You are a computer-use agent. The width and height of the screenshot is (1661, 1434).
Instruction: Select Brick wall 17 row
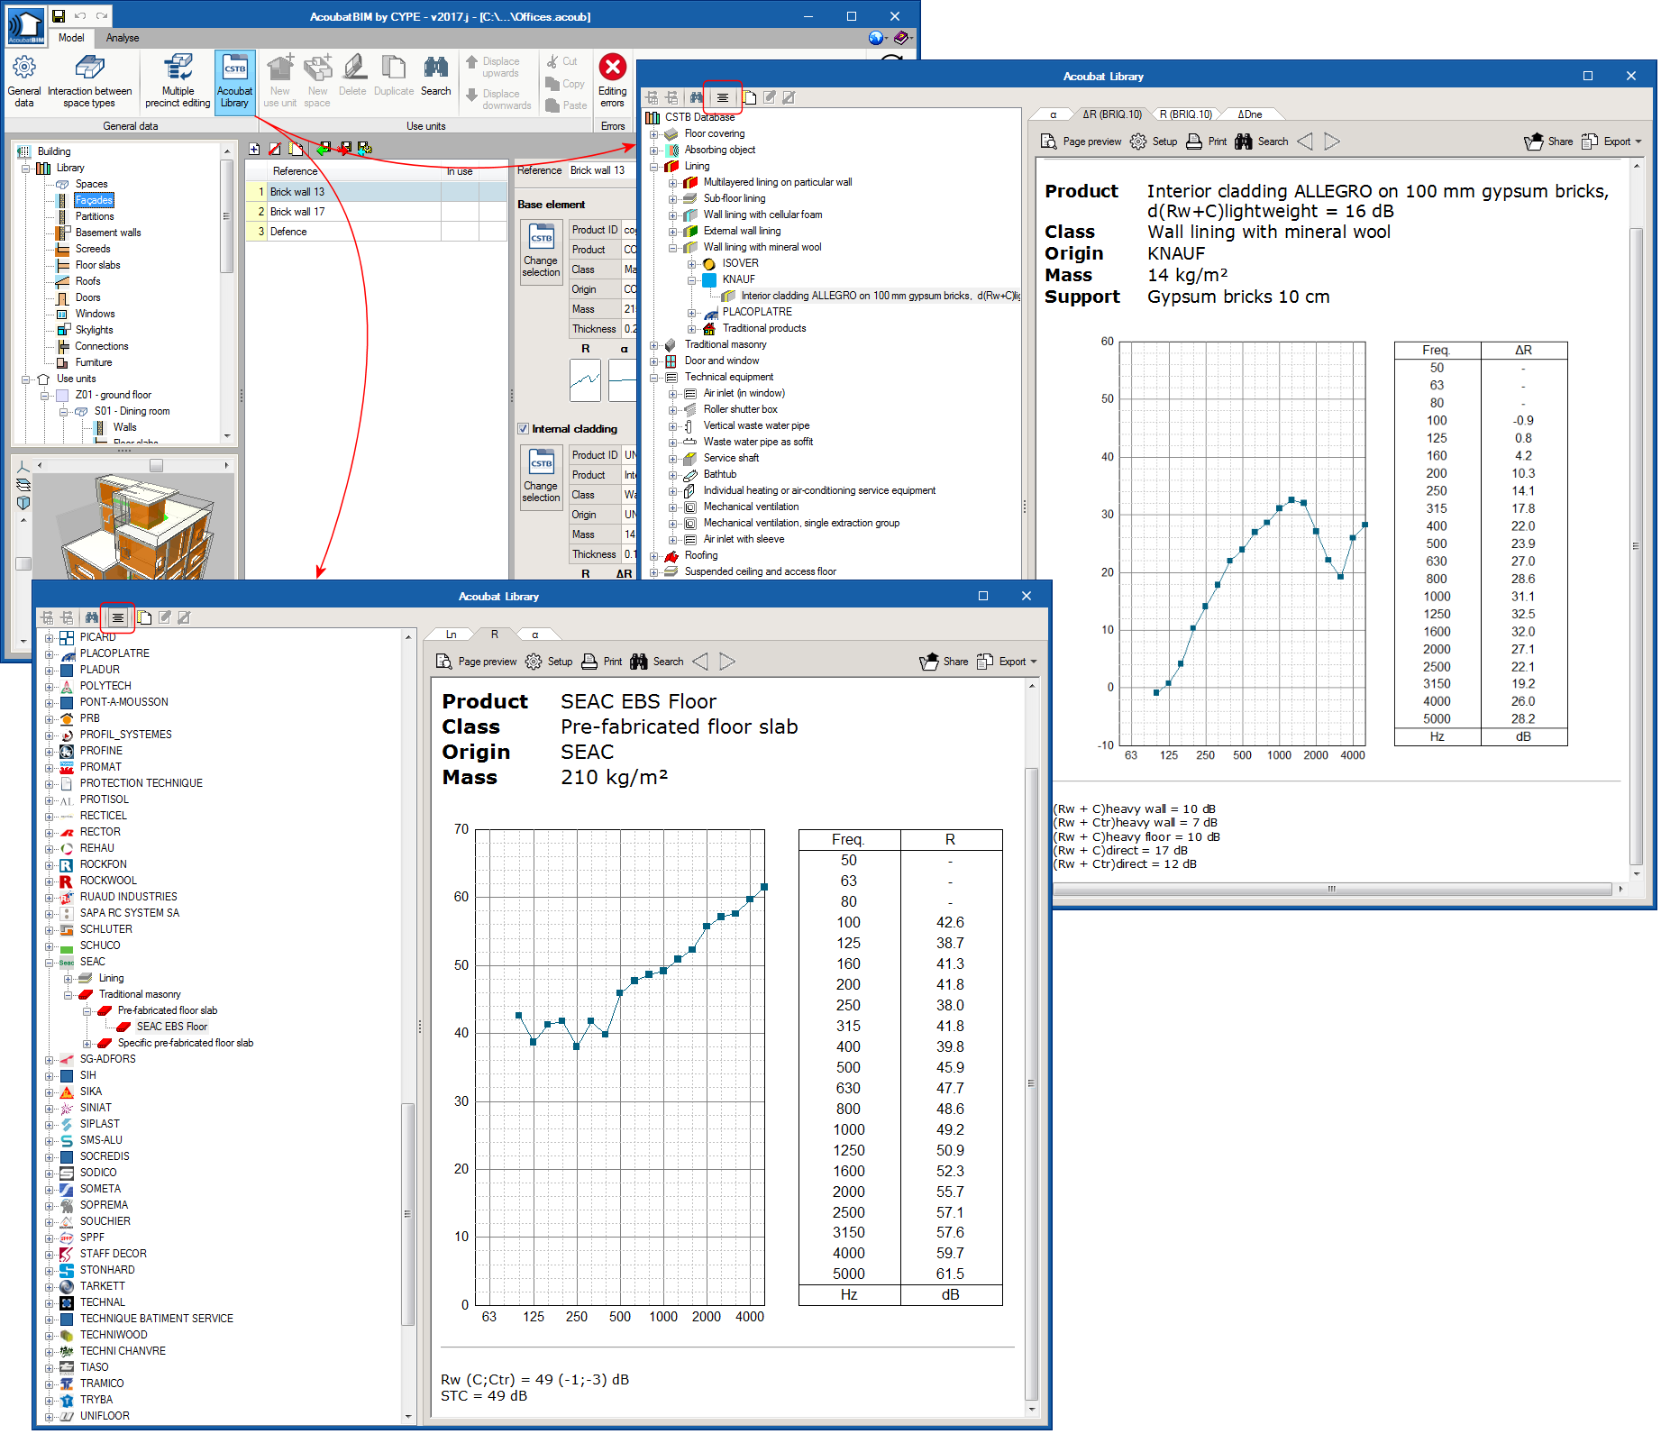pos(377,212)
